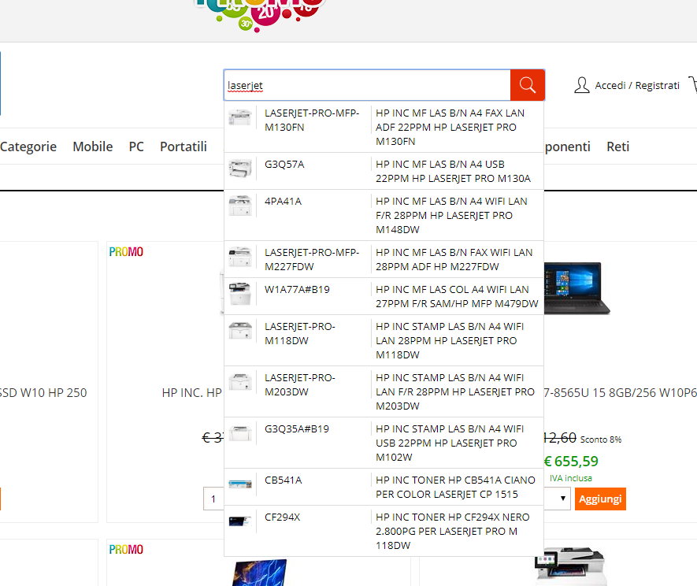Select G3Q57A printer thumbnail

[240, 169]
